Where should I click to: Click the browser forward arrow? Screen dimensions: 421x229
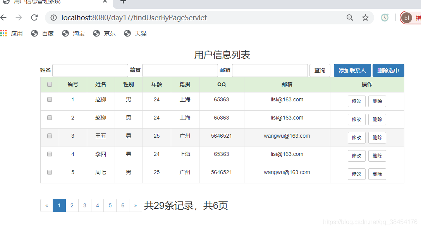(x=19, y=18)
